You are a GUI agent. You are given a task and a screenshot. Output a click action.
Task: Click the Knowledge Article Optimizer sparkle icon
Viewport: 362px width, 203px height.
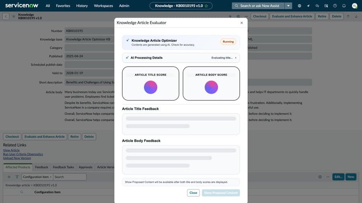pyautogui.click(x=128, y=41)
